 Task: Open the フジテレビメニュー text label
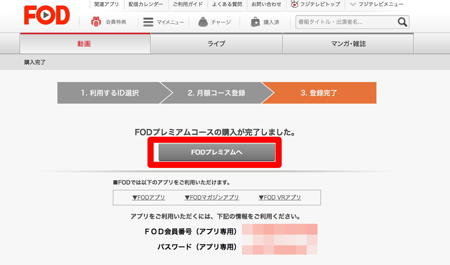click(x=381, y=4)
